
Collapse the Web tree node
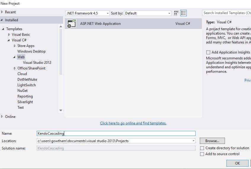pos(15,57)
